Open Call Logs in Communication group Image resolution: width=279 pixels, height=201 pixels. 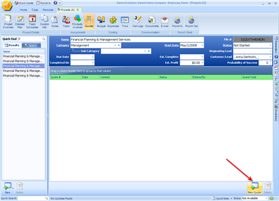click(138, 22)
